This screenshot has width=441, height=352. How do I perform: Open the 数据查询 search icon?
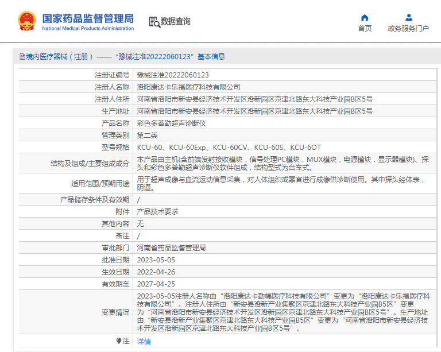click(x=154, y=22)
